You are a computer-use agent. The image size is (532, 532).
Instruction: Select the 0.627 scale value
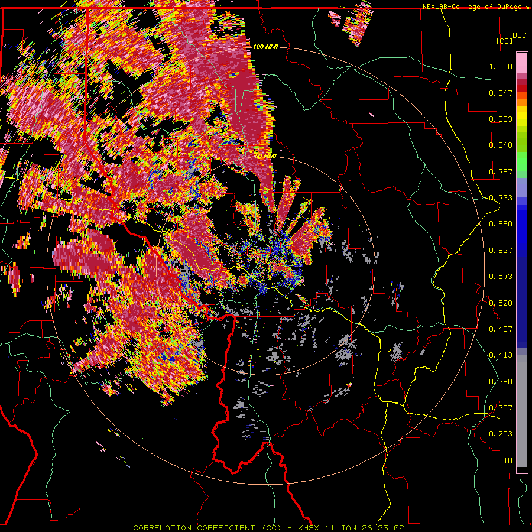(x=501, y=251)
